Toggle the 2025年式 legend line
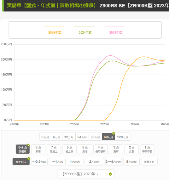 click(x=54, y=30)
